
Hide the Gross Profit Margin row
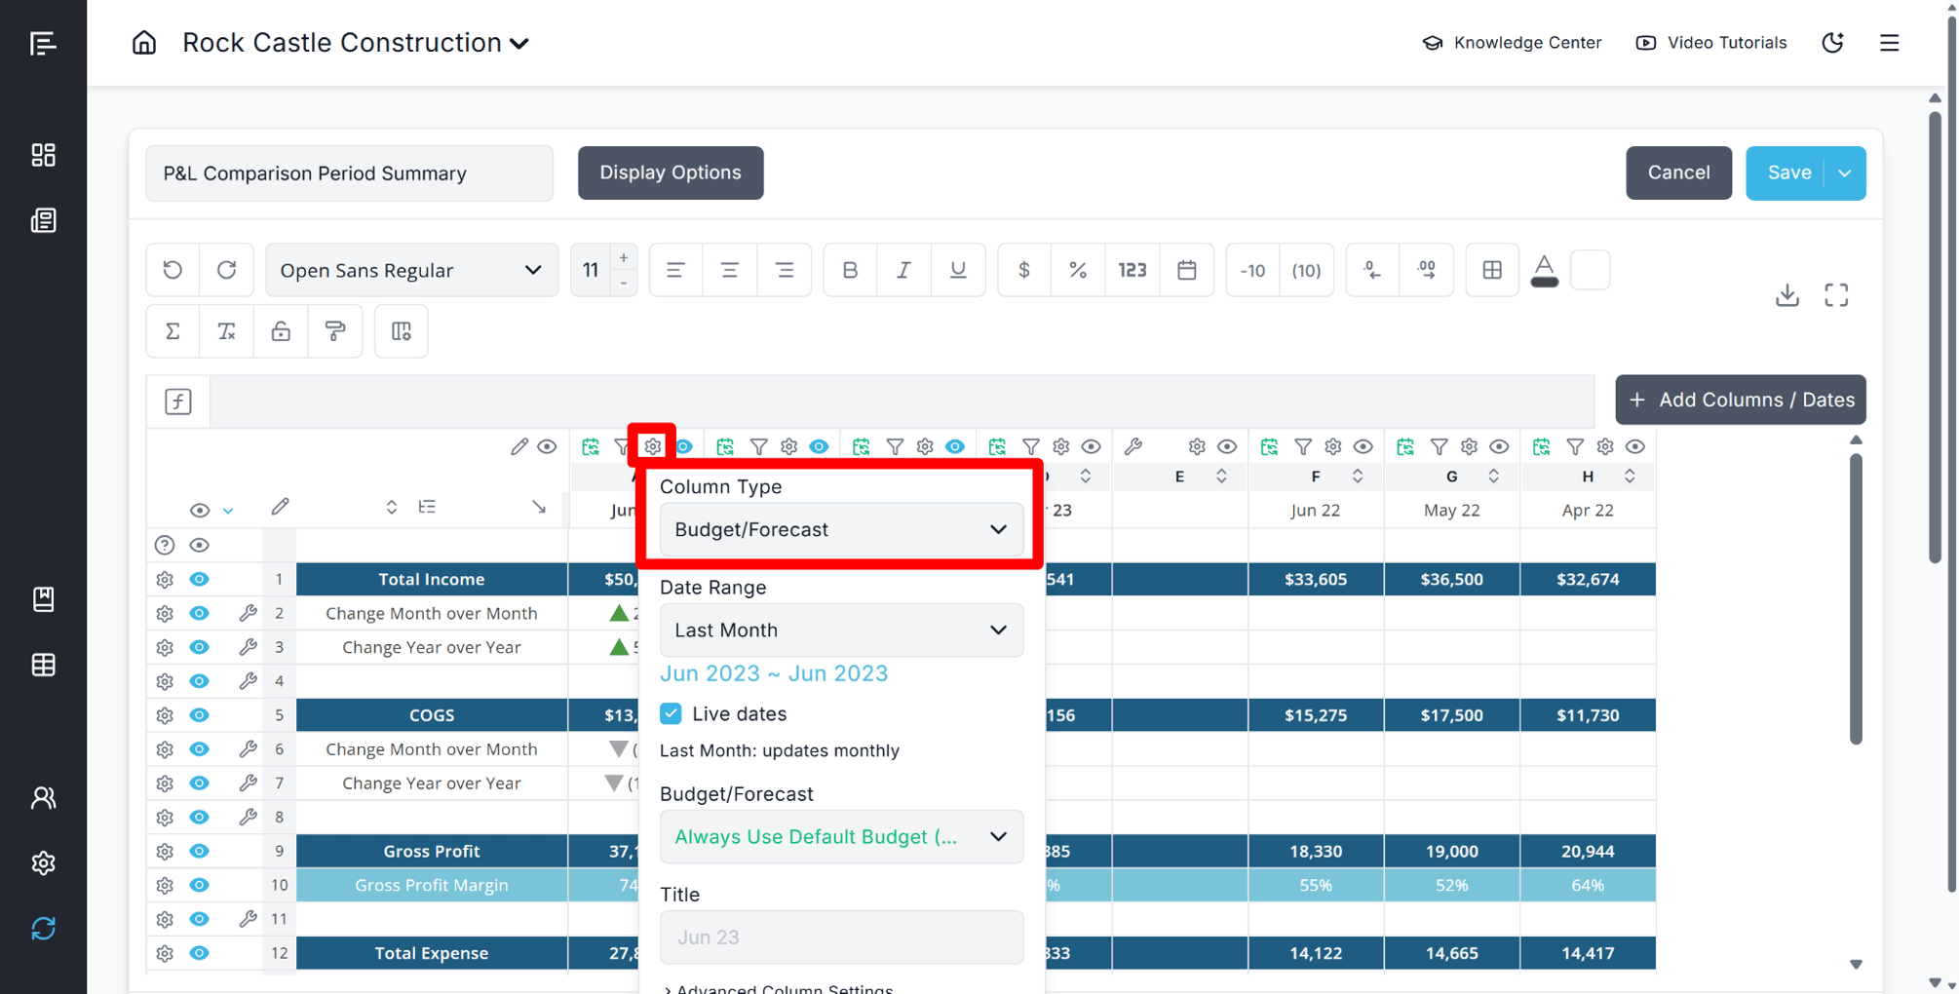[199, 885]
